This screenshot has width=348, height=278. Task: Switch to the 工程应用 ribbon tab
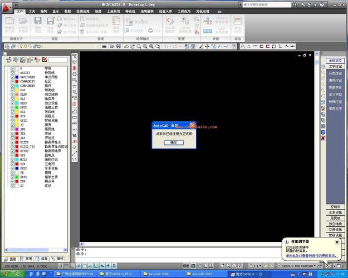point(184,11)
